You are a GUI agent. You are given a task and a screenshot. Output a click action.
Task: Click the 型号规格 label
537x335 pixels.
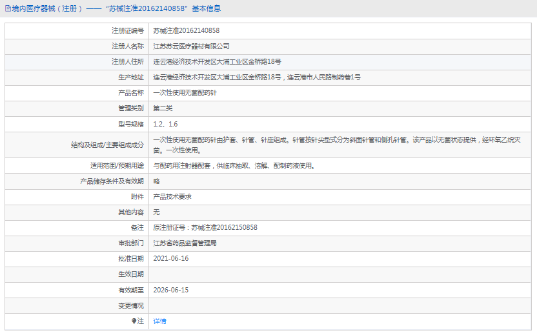coord(131,124)
